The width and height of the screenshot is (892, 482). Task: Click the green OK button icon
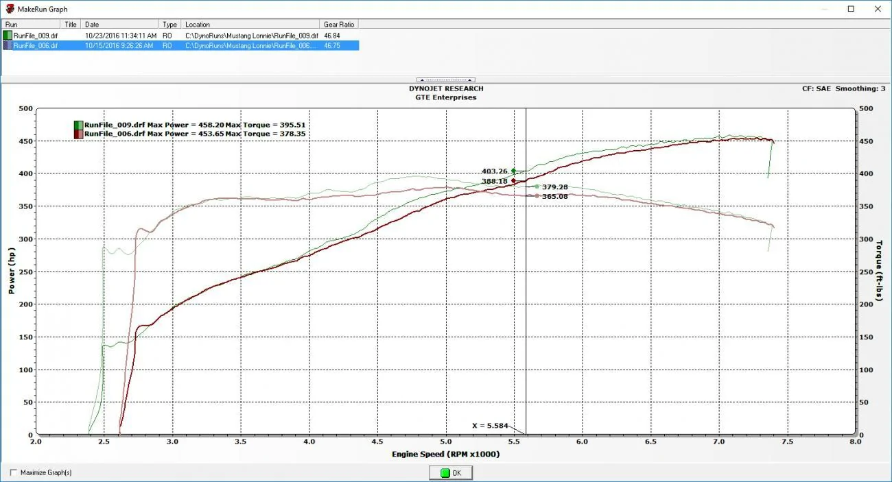coord(445,473)
